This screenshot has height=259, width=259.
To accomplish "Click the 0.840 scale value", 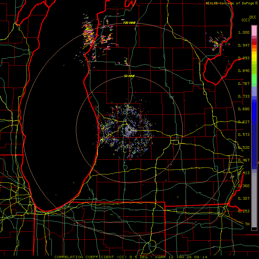I will tap(244, 71).
